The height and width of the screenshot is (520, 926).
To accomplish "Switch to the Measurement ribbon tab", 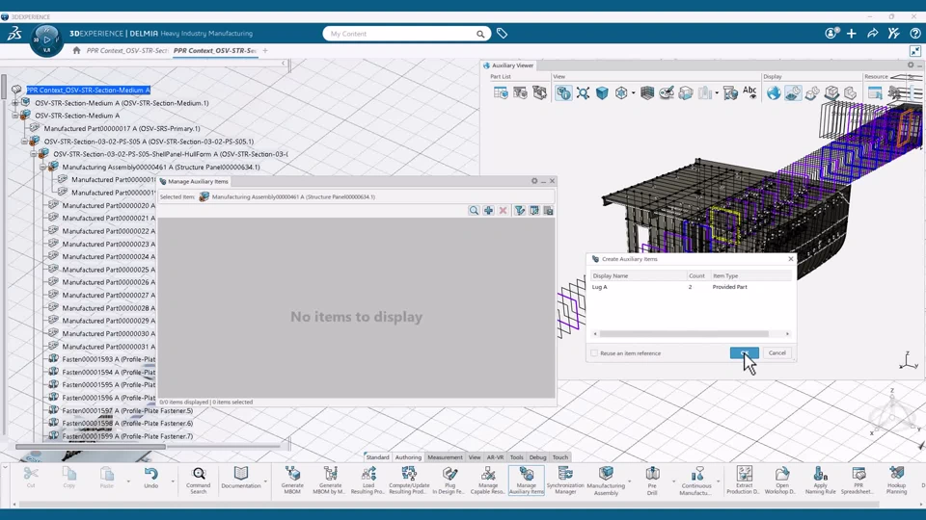I will pos(445,457).
